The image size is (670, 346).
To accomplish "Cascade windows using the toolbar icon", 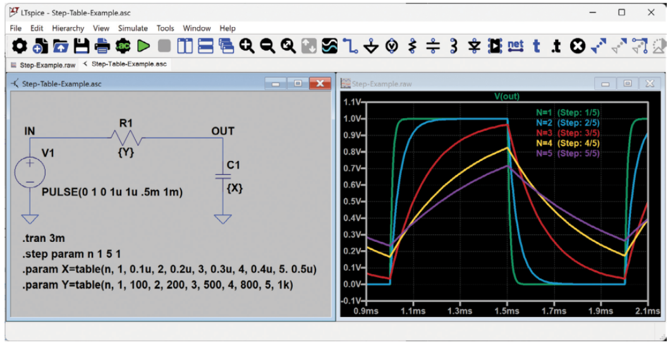I will (x=226, y=45).
